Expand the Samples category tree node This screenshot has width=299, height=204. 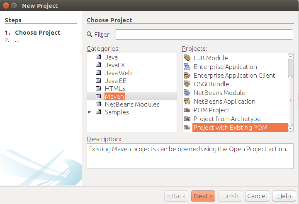[x=90, y=112]
